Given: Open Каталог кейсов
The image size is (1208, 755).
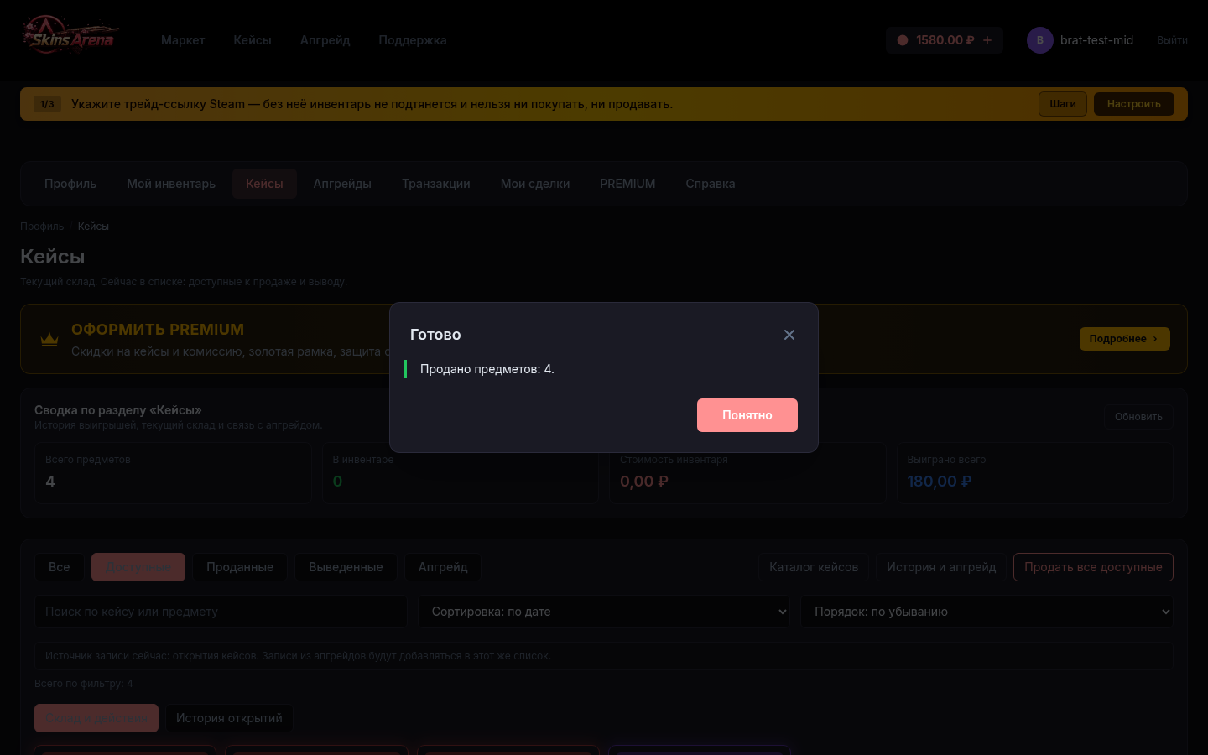Looking at the screenshot, I should pyautogui.click(x=814, y=567).
